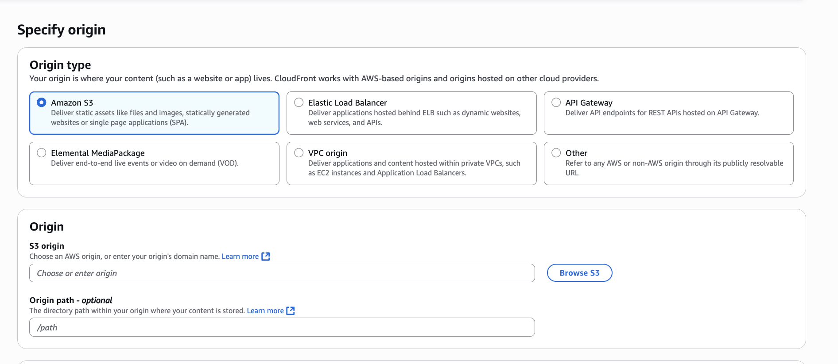The height and width of the screenshot is (364, 838).
Task: Click into the /path origin path field
Action: pos(282,328)
